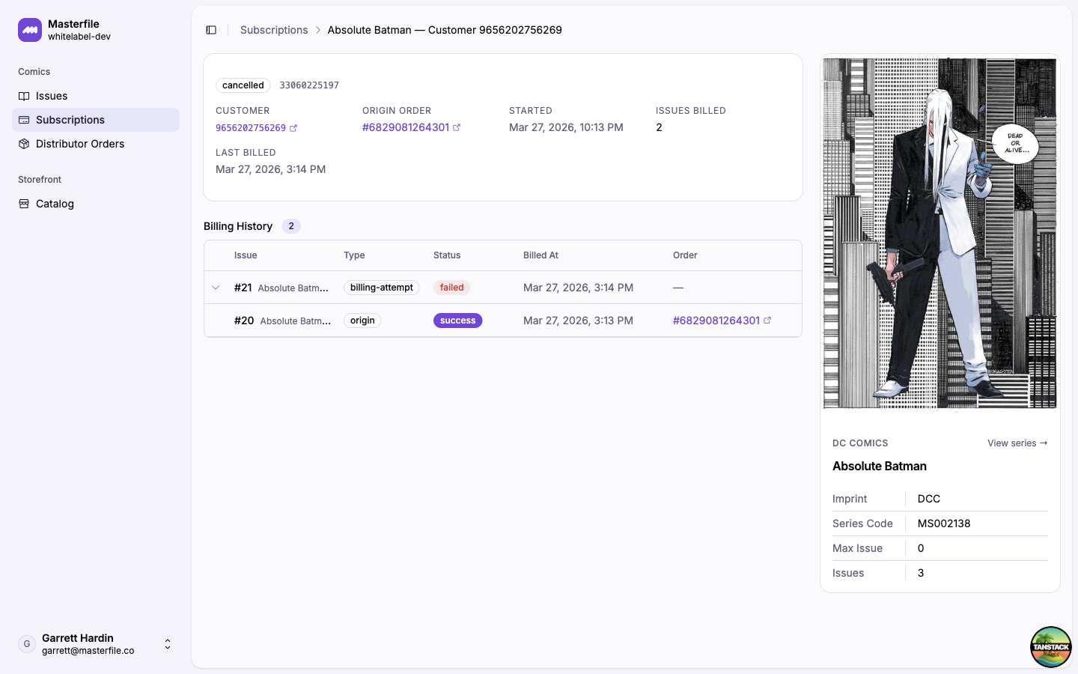
Task: Click the failed status badge
Action: pos(452,288)
